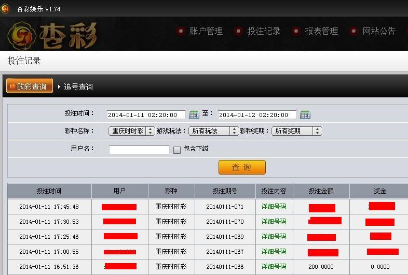
Task: Click period number 20140111-070
Action: coord(225,222)
